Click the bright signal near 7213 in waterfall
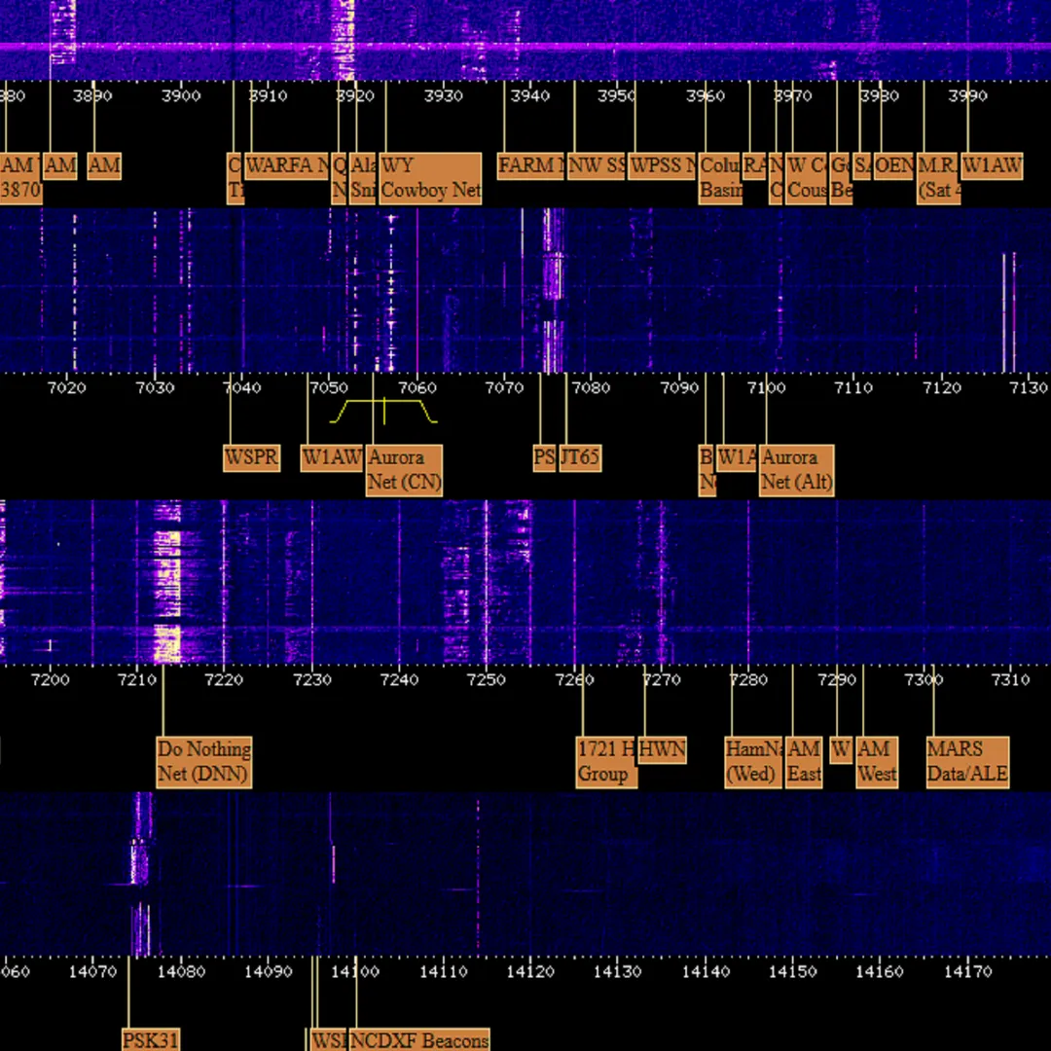Image resolution: width=1051 pixels, height=1051 pixels. coord(167,582)
